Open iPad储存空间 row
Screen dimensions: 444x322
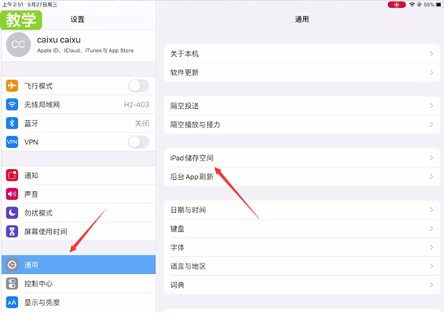pos(302,158)
